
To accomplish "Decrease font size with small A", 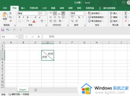I will (40, 17).
